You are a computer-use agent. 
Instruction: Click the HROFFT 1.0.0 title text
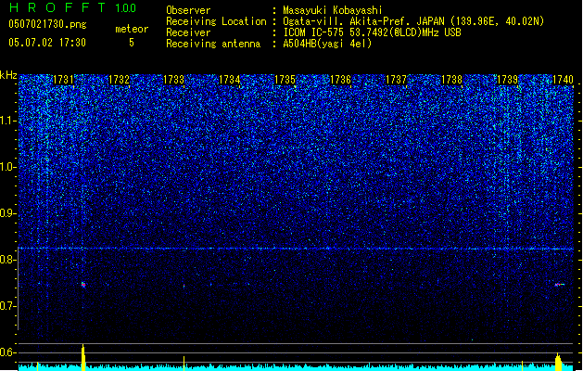[x=73, y=7]
